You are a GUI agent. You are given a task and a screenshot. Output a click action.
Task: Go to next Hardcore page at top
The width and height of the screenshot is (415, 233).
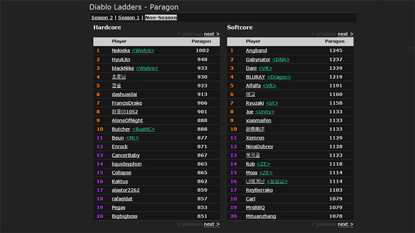pyautogui.click(x=211, y=34)
